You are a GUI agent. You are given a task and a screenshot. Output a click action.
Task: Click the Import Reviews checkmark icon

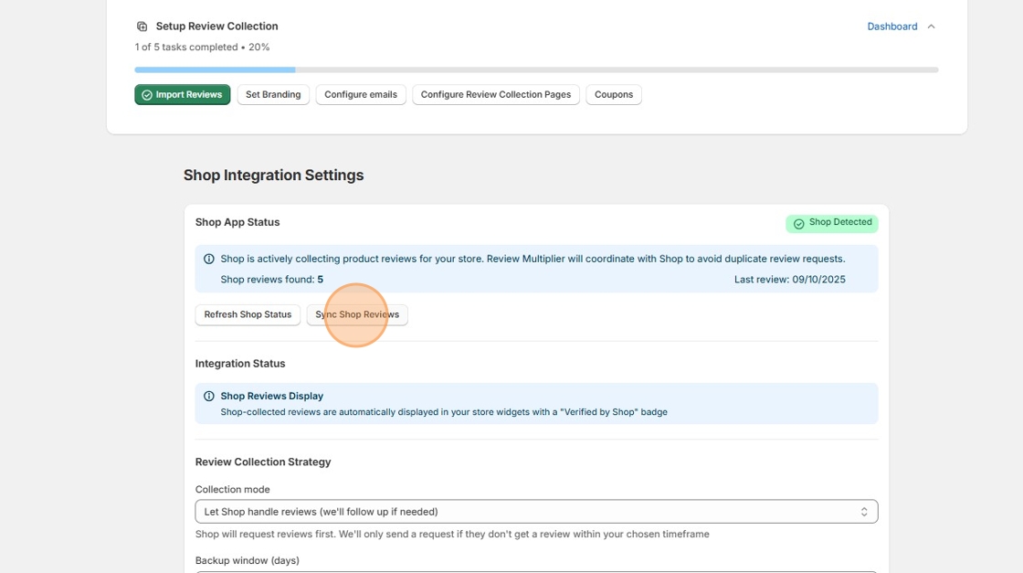[147, 95]
